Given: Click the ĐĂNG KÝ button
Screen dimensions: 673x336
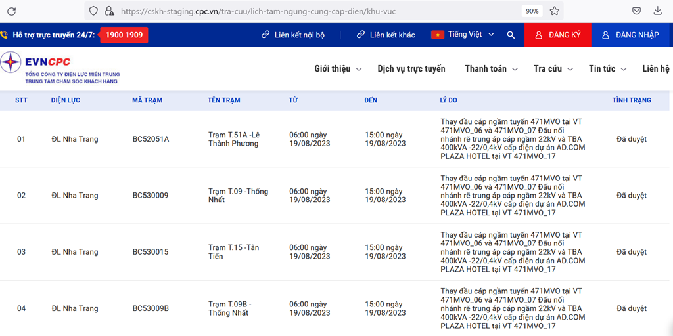Looking at the screenshot, I should (557, 35).
